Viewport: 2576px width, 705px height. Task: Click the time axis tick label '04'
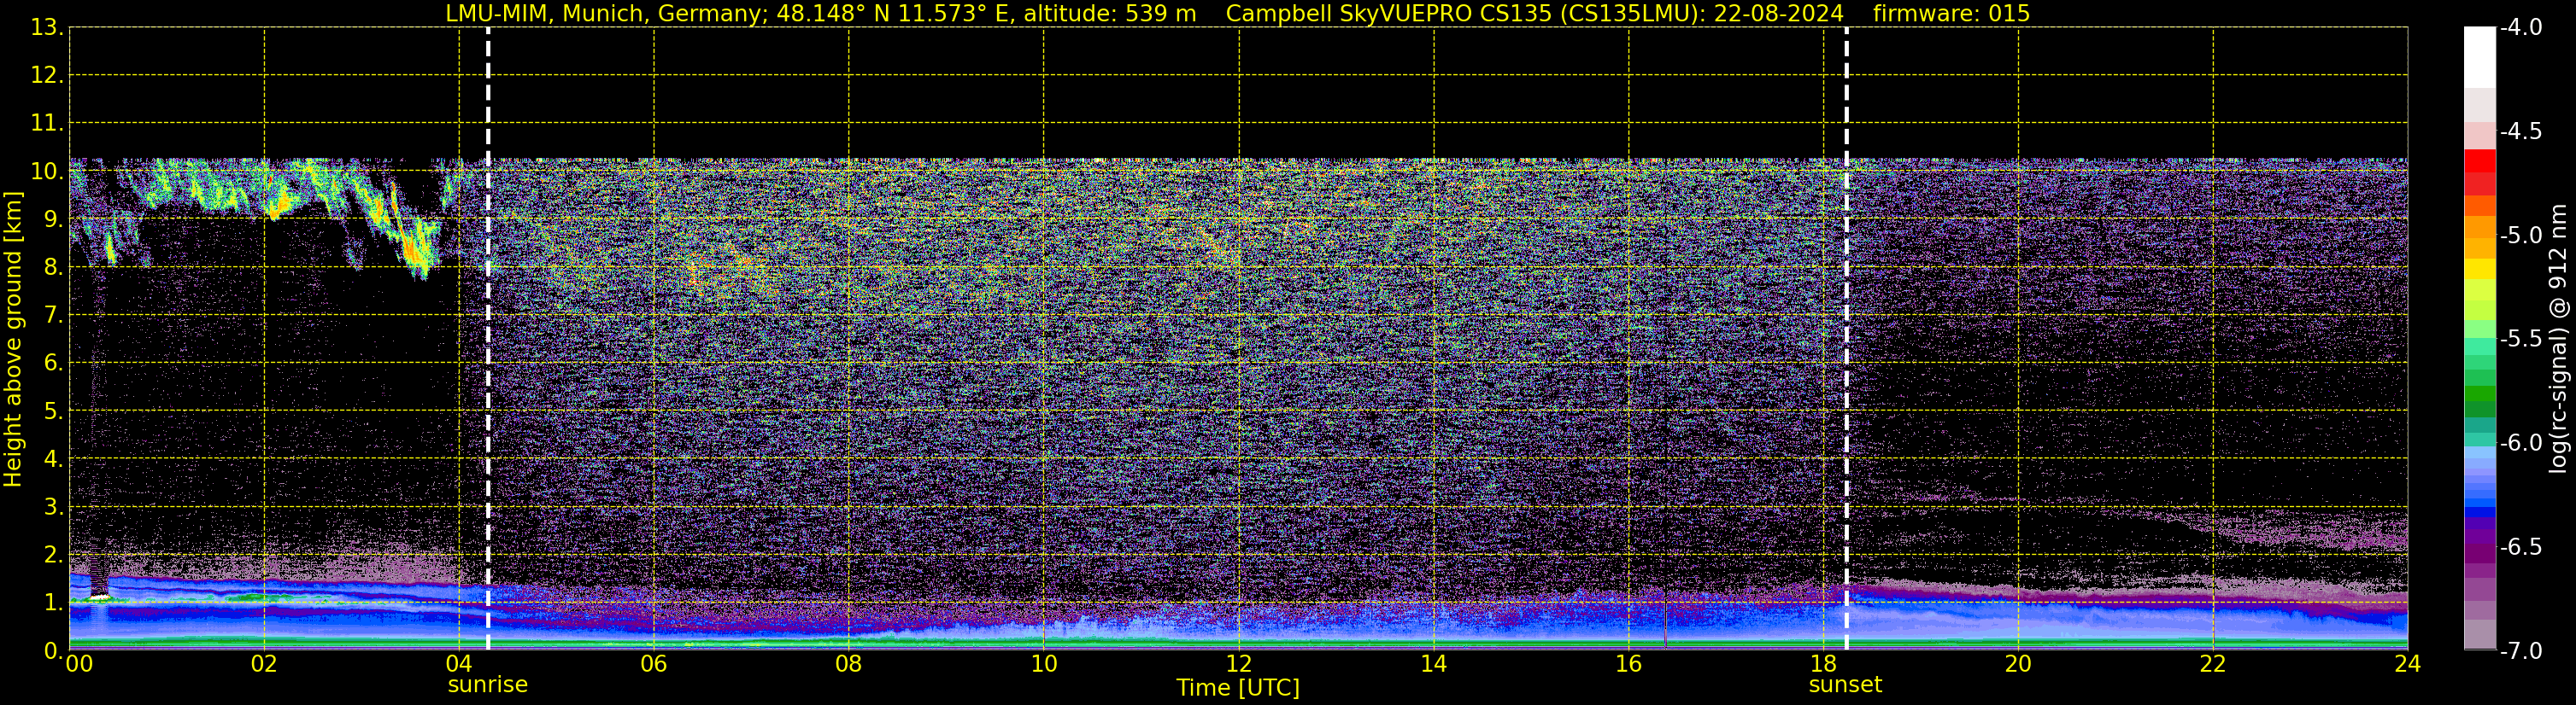tap(459, 664)
